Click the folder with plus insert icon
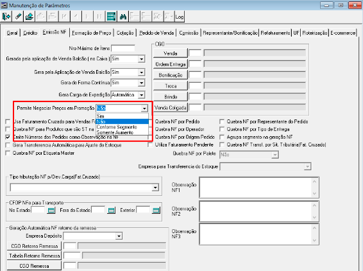 [30, 17]
